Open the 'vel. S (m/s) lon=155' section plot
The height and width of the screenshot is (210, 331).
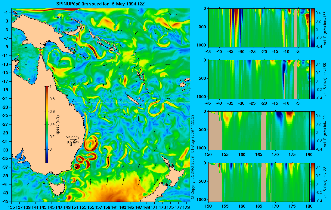(259, 79)
